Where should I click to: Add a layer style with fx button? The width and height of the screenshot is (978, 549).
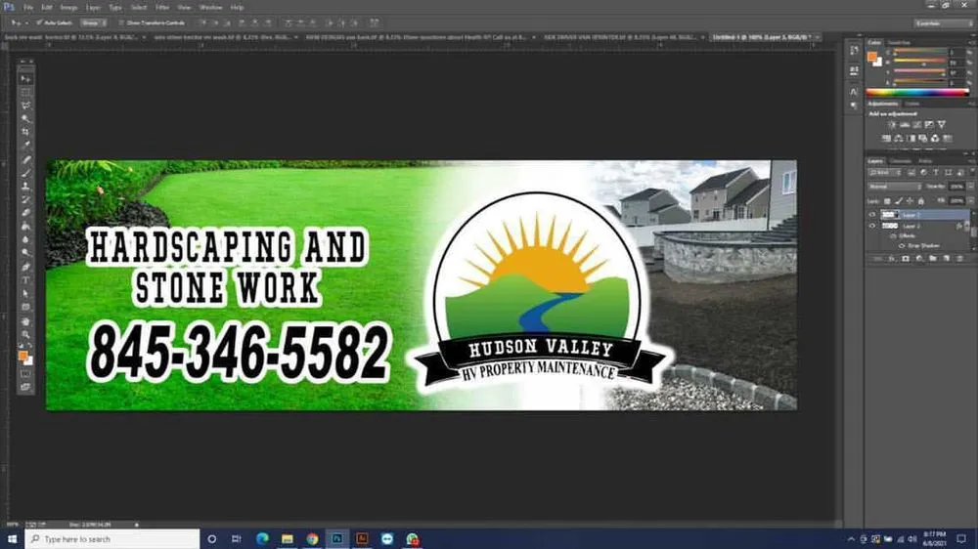point(891,259)
